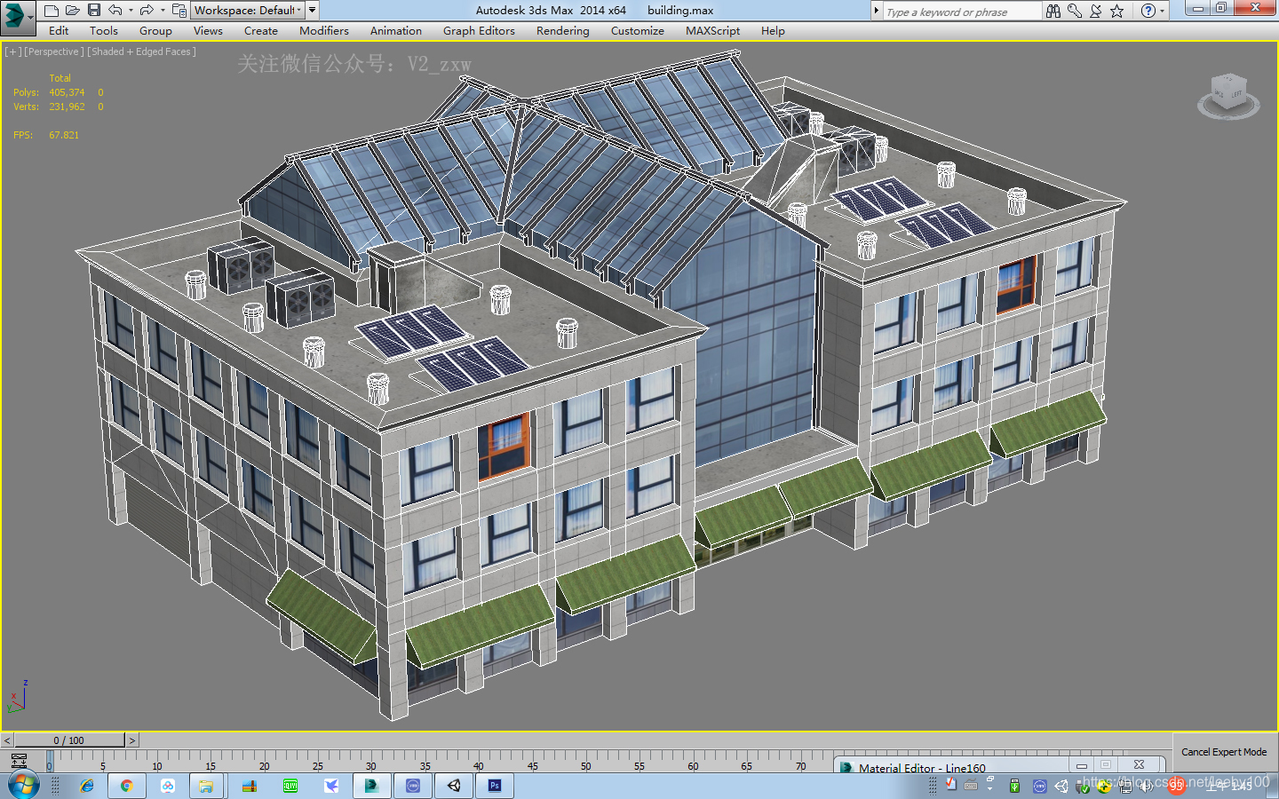Open the Group menu
Viewport: 1279px width, 799px height.
click(155, 31)
